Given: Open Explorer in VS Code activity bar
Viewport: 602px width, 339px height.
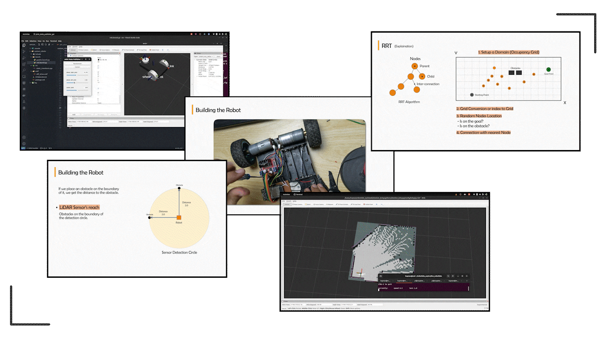Looking at the screenshot, I should click(24, 45).
